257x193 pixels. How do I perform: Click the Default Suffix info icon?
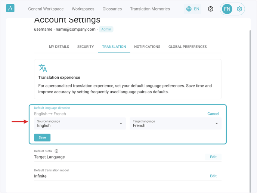click(56, 151)
